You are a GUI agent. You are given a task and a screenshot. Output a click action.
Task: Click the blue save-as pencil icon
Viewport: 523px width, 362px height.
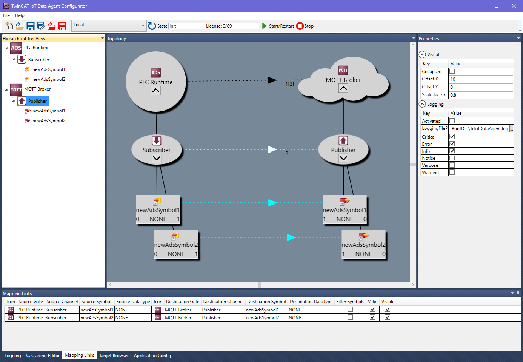(x=41, y=26)
